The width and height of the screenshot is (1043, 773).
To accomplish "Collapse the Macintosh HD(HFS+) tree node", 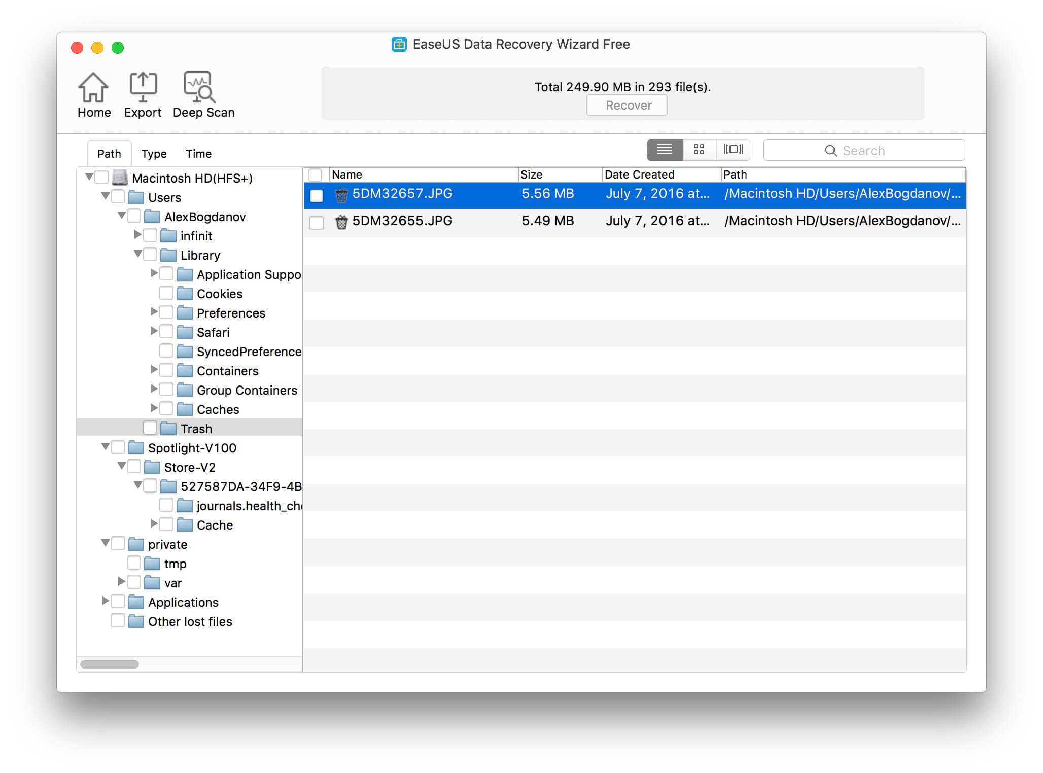I will click(x=89, y=177).
